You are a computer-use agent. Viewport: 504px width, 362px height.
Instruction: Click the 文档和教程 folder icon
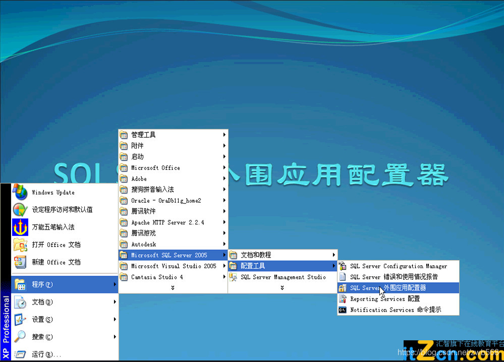233,255
